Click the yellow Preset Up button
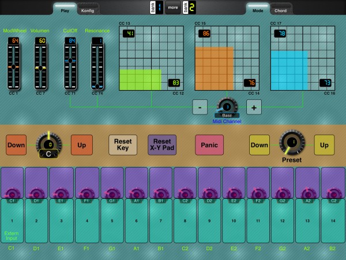Viewport: 346px width, 260px height. [x=324, y=145]
